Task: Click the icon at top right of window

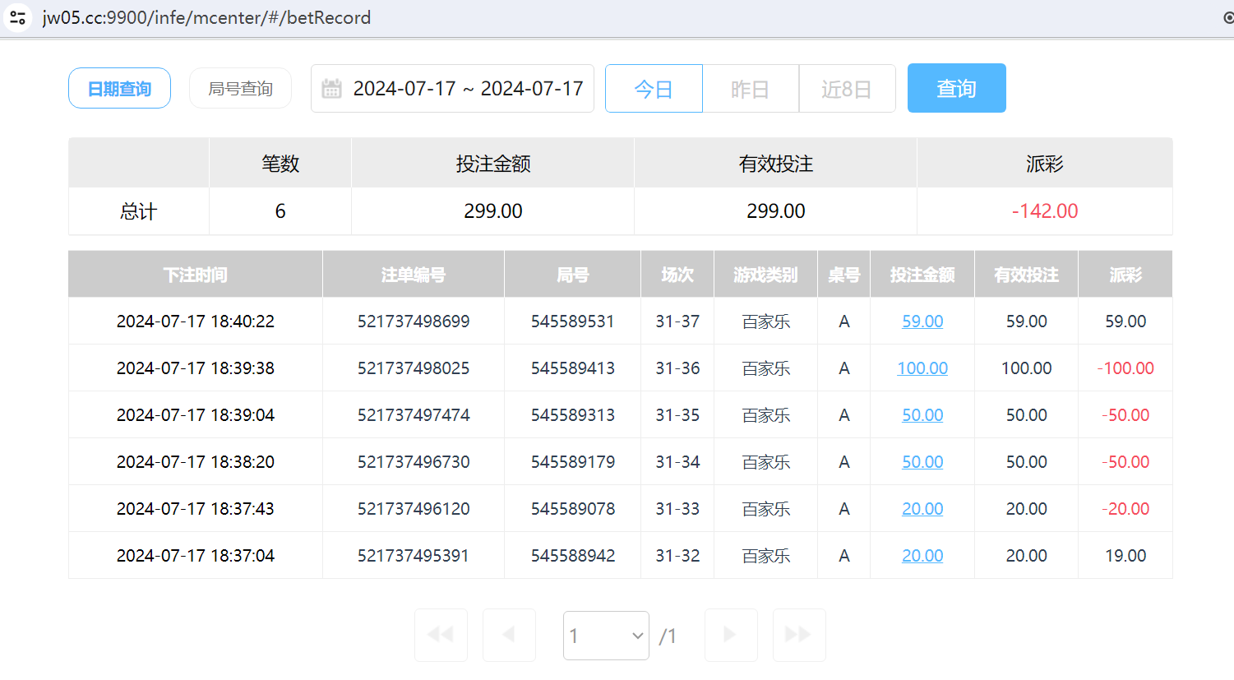Action: click(1227, 17)
